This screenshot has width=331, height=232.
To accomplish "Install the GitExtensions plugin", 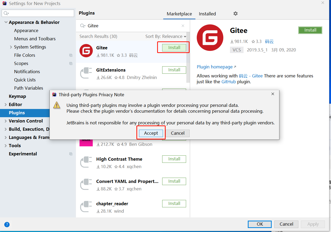I will [174, 70].
